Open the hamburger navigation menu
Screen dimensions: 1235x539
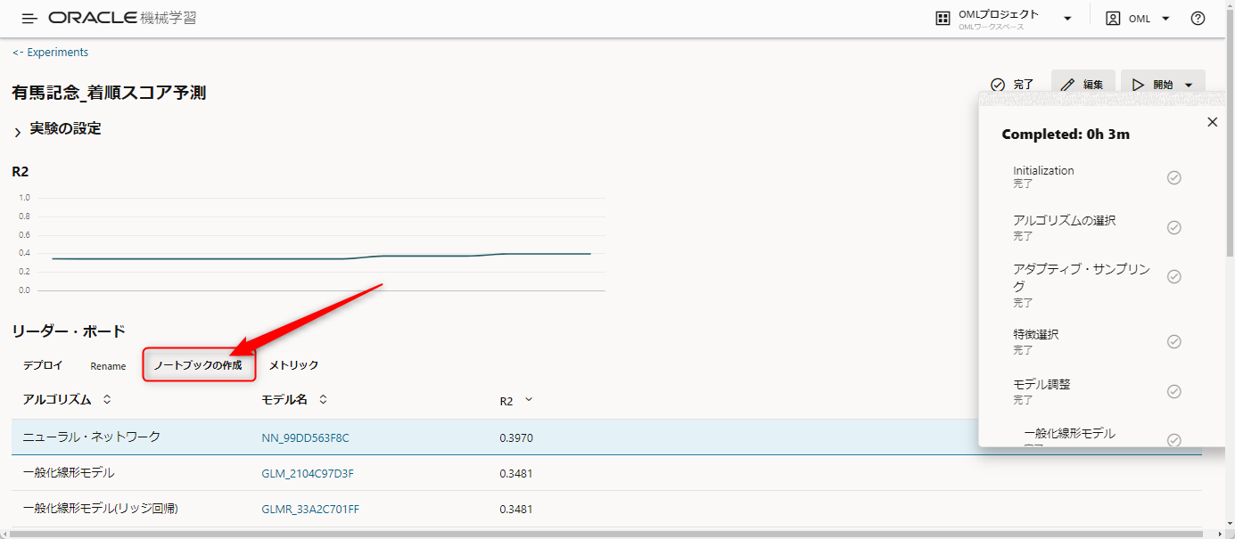click(x=29, y=19)
